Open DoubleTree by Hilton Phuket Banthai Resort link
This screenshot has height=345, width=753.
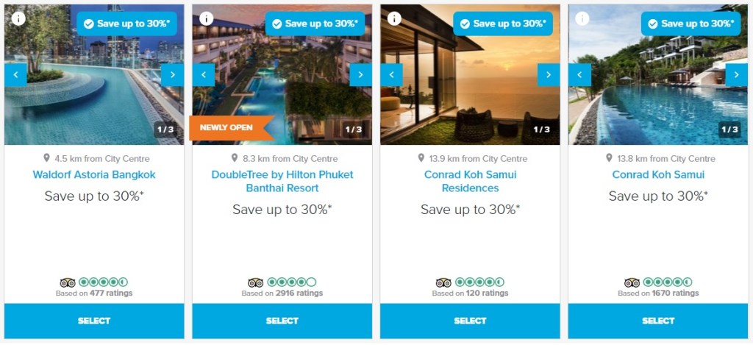(282, 181)
